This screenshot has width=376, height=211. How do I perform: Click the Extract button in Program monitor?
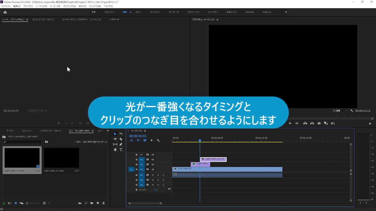312,123
